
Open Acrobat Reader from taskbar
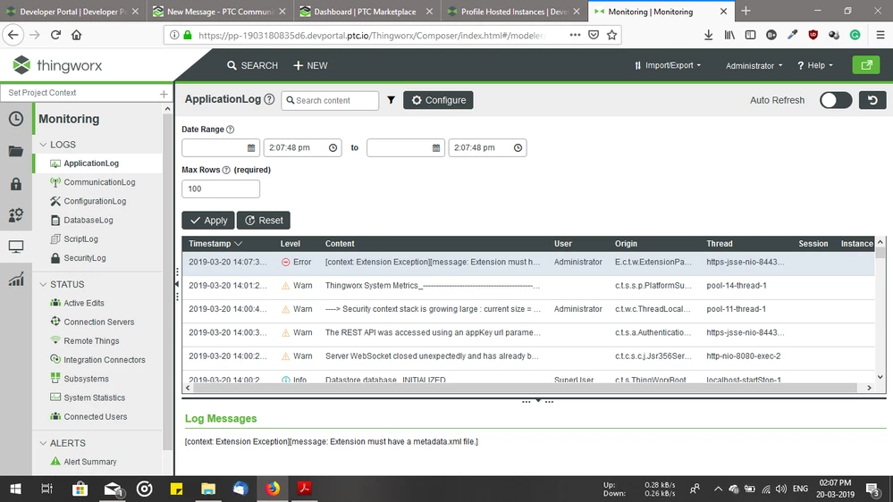click(304, 489)
